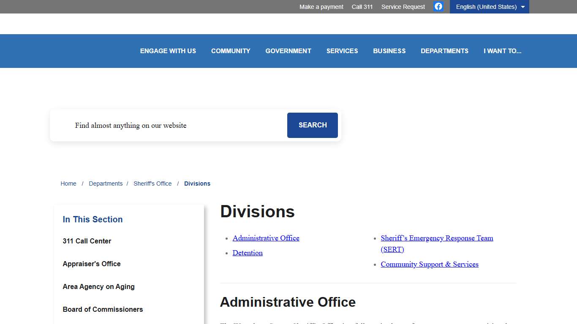Screen dimensions: 577x324
Task: Navigate to Home via the breadcrumb
Action: [68, 184]
